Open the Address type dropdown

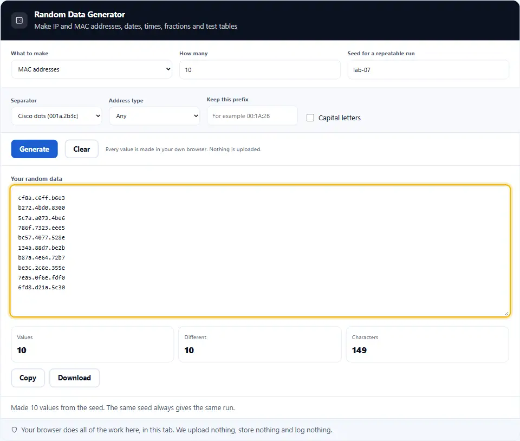154,116
